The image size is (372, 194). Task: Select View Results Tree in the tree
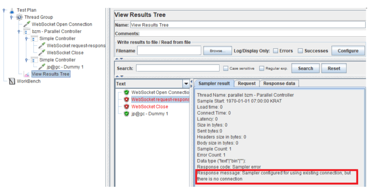pos(51,74)
